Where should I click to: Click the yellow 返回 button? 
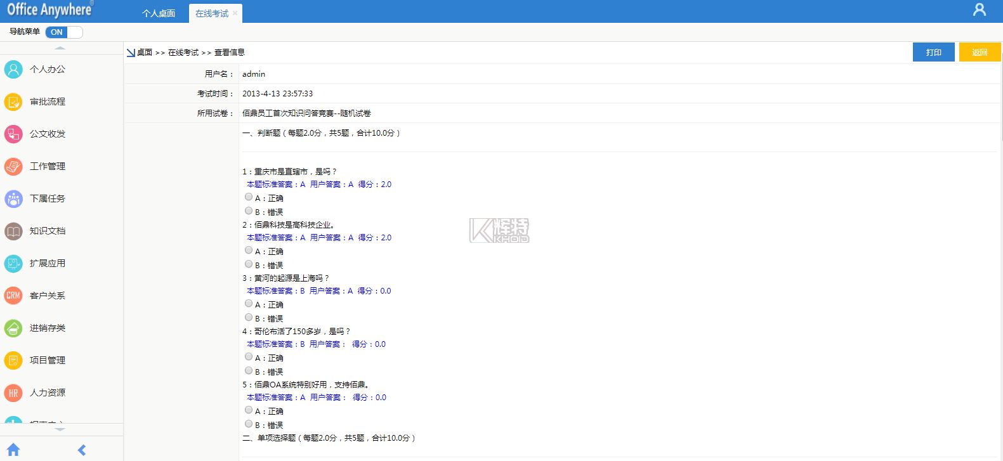point(980,52)
